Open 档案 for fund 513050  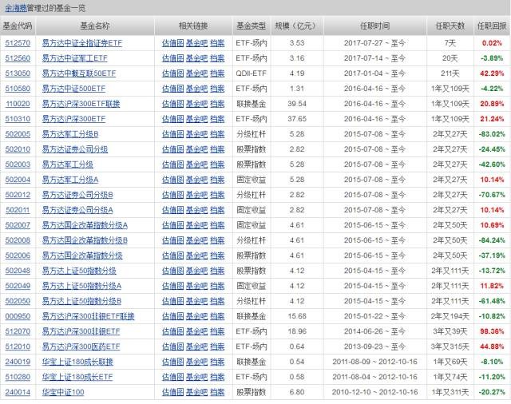pos(217,73)
